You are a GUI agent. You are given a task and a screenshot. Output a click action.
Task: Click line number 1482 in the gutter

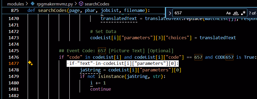pyautogui.click(x=14, y=95)
